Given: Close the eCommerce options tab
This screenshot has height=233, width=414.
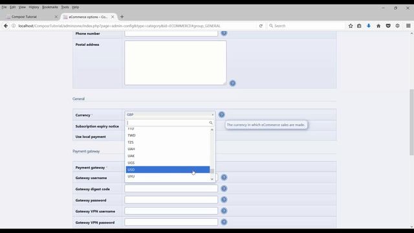Looking at the screenshot, I should click(113, 17).
